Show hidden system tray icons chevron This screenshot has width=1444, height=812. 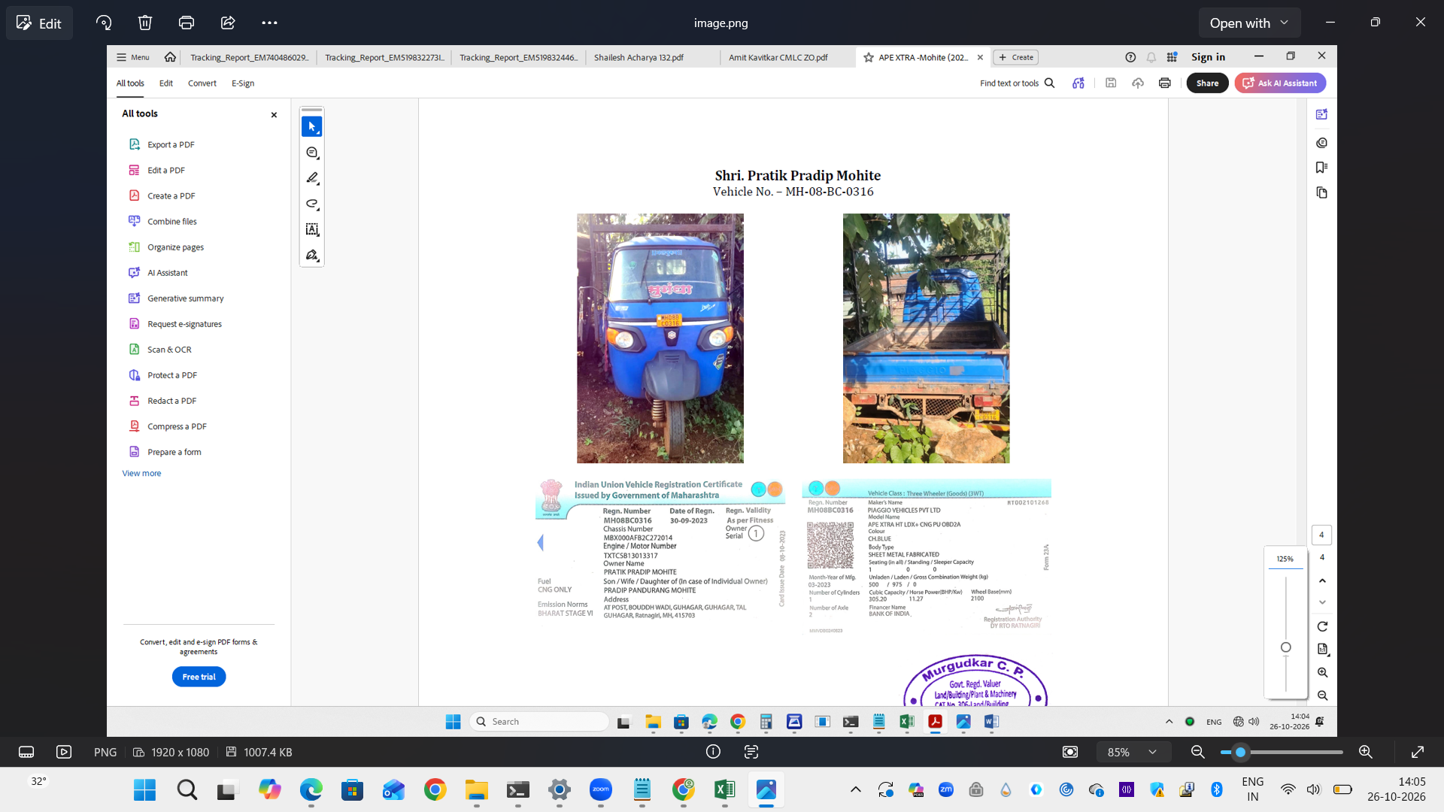[855, 789]
